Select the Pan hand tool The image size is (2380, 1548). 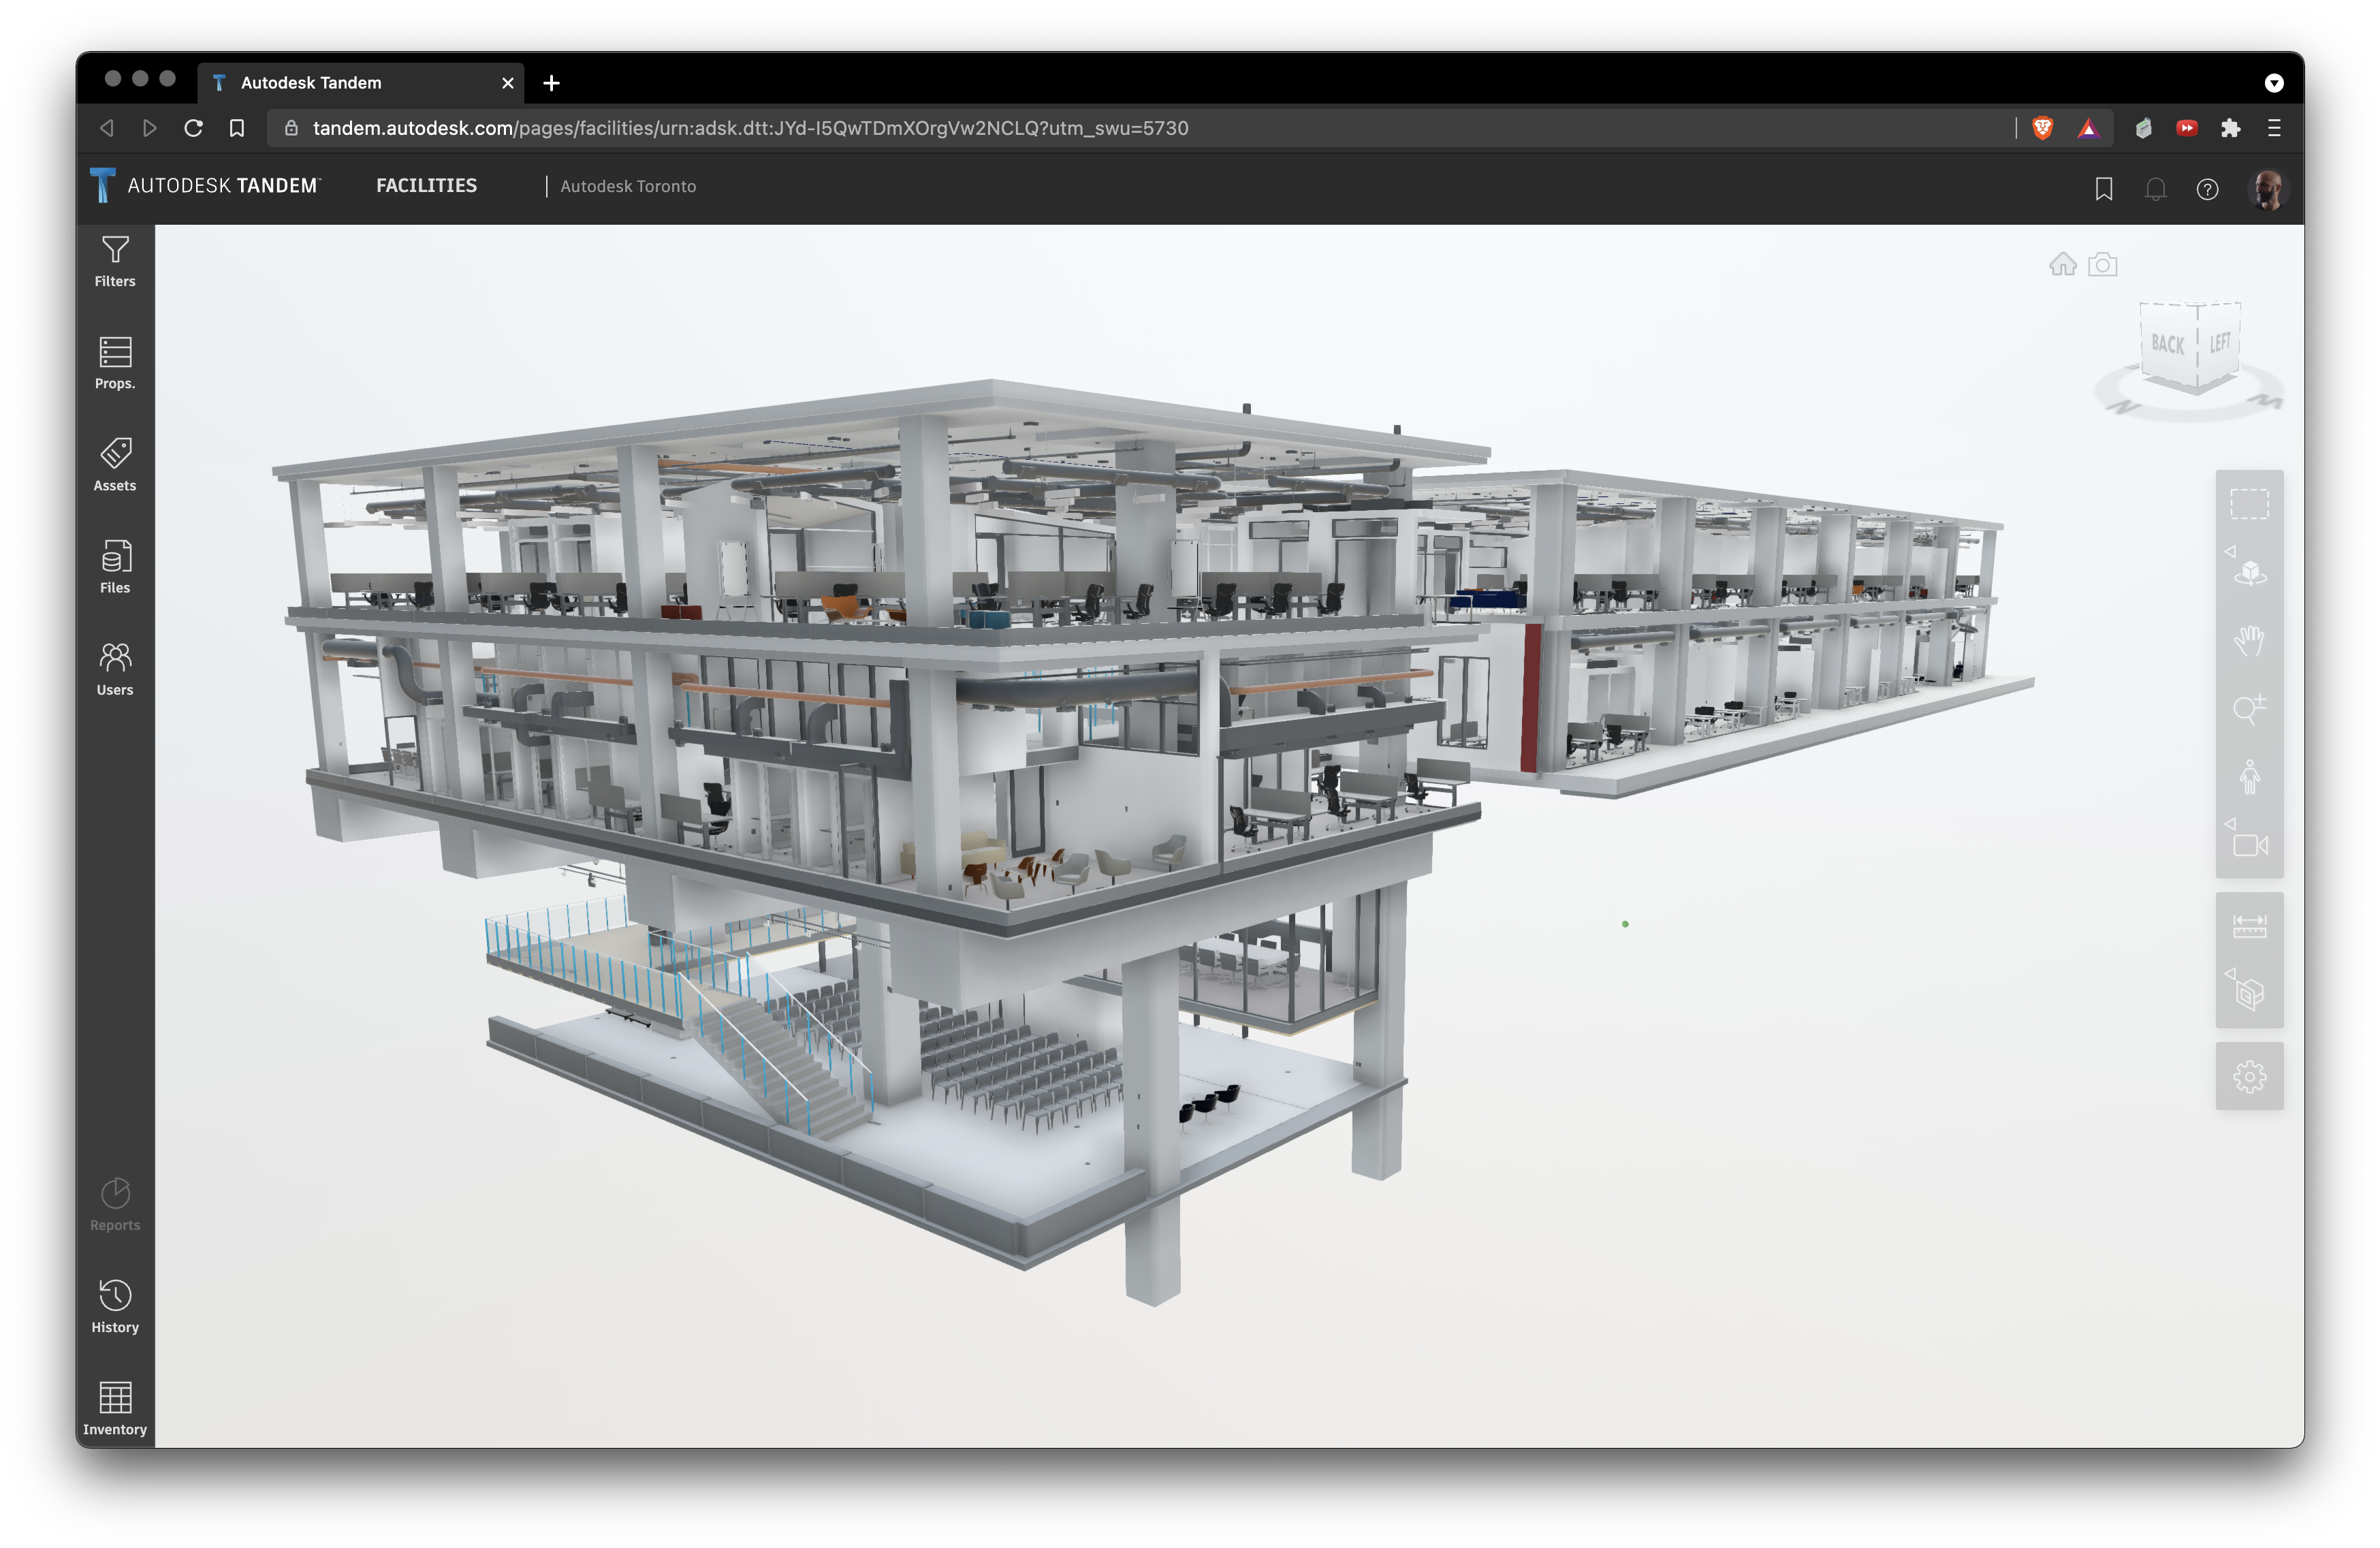pyautogui.click(x=2249, y=641)
